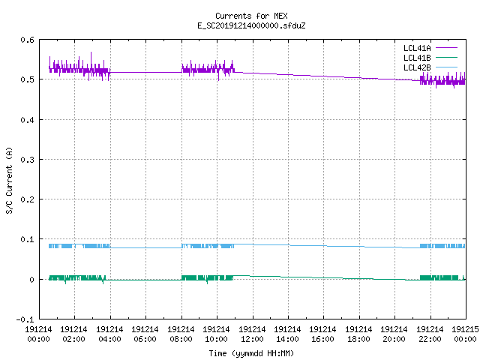Click the 0 y-axis tick value
The image size is (480, 360).
(31, 280)
